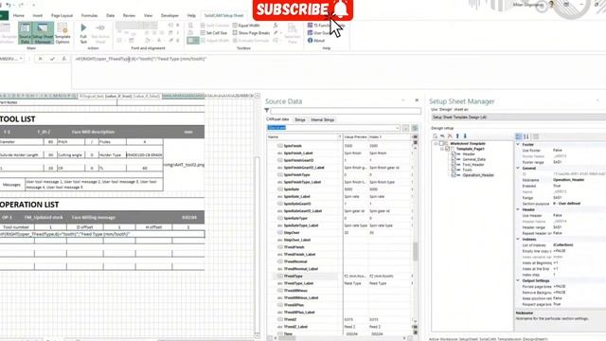Toggle the Header section checkbox
The height and width of the screenshot is (341, 606).
454,153
